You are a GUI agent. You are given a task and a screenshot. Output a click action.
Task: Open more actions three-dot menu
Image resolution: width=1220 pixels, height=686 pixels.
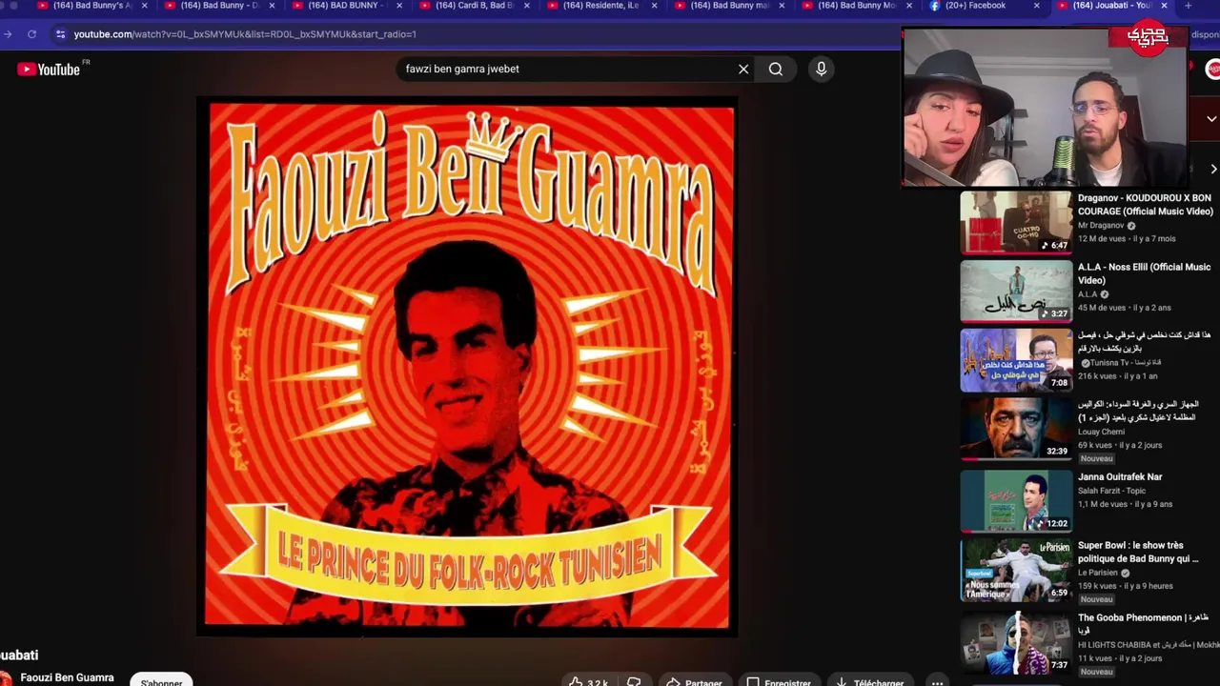tap(937, 682)
